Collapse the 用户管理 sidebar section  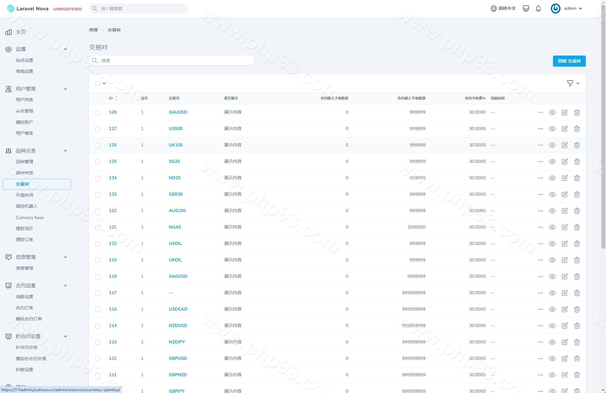pos(65,89)
